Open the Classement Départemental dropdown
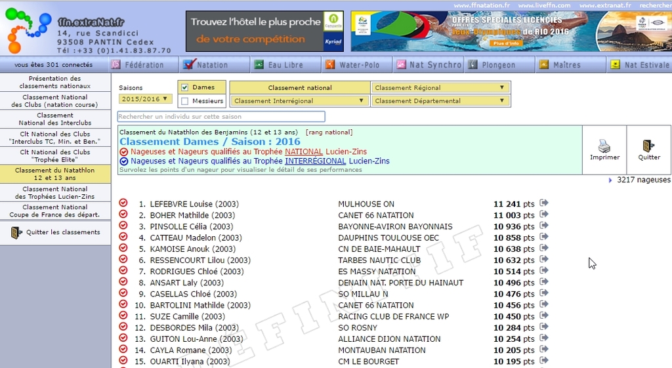 click(440, 101)
